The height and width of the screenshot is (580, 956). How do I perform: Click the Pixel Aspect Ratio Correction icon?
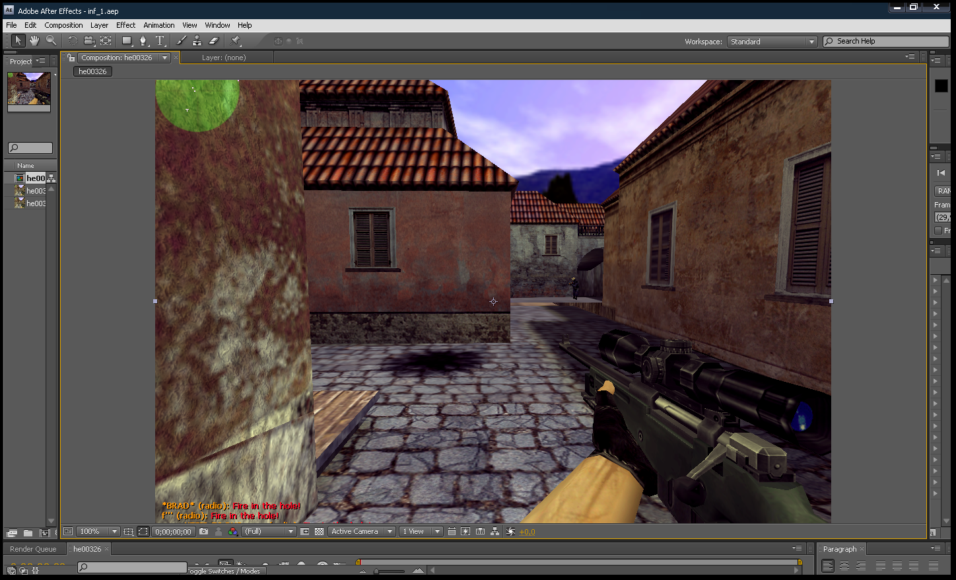(452, 531)
